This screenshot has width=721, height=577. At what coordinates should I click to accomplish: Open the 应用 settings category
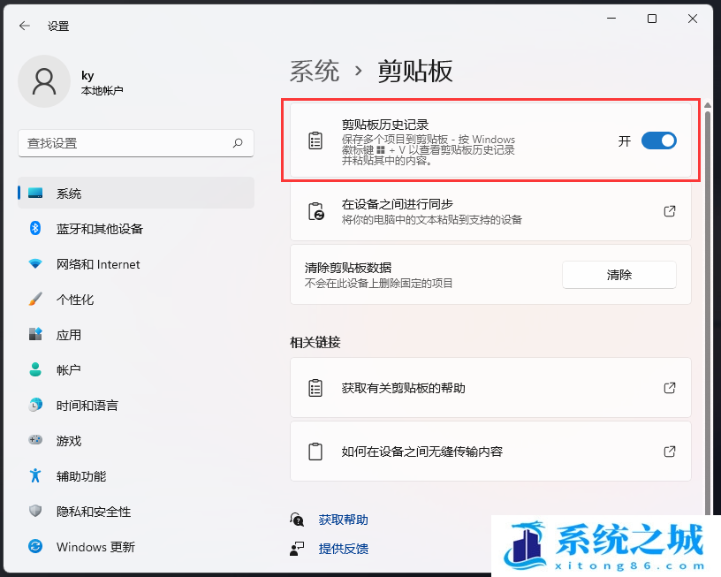69,335
